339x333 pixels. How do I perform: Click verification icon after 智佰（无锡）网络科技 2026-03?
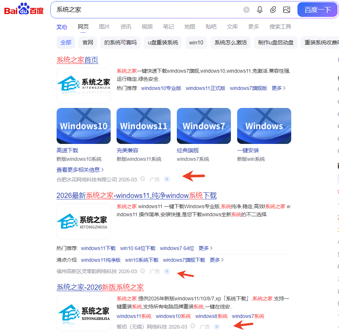[x=193, y=326]
